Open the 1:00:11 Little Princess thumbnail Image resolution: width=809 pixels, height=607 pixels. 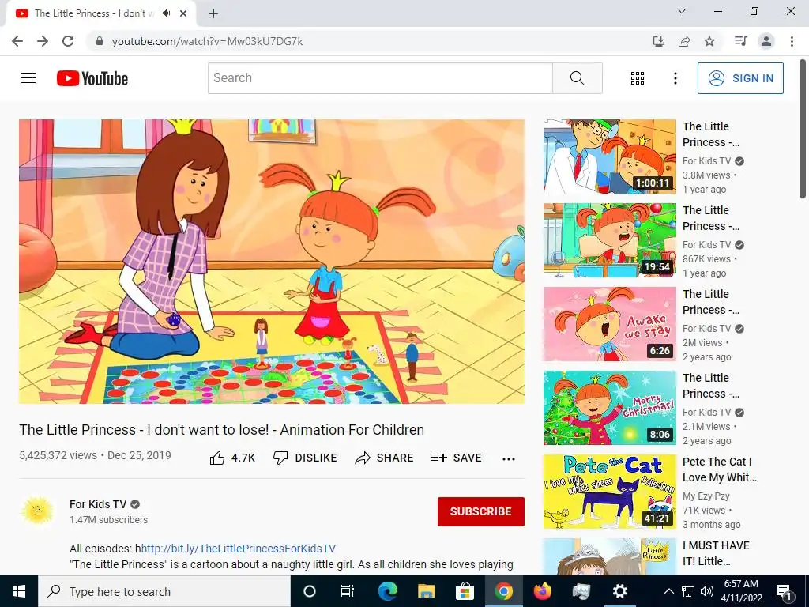click(610, 156)
